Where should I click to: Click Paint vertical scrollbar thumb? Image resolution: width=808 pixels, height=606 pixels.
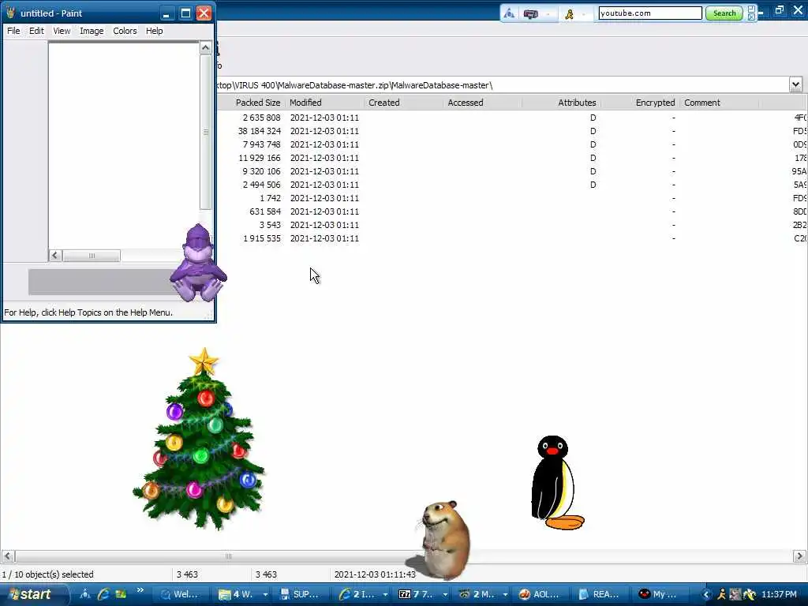click(x=206, y=132)
